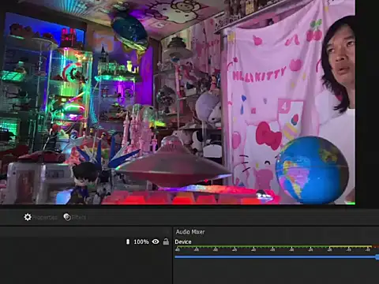Click the volume slider handle at far right

[x=377, y=257]
